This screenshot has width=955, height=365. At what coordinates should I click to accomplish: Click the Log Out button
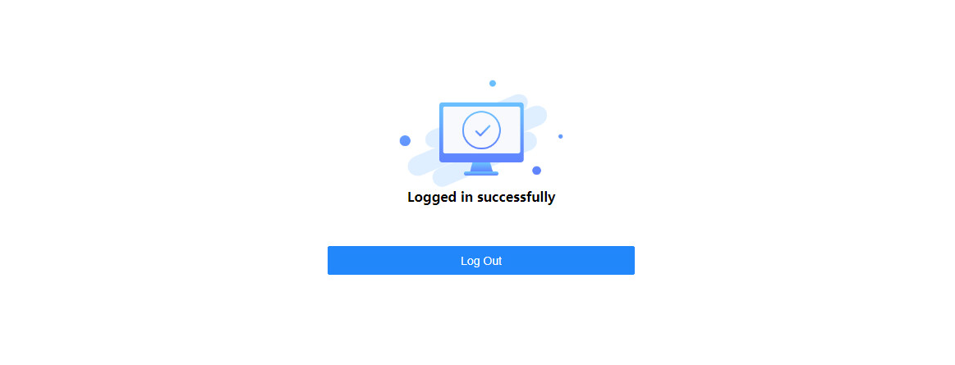coord(480,260)
